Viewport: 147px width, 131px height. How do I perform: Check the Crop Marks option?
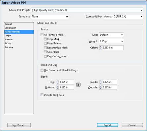(45, 39)
